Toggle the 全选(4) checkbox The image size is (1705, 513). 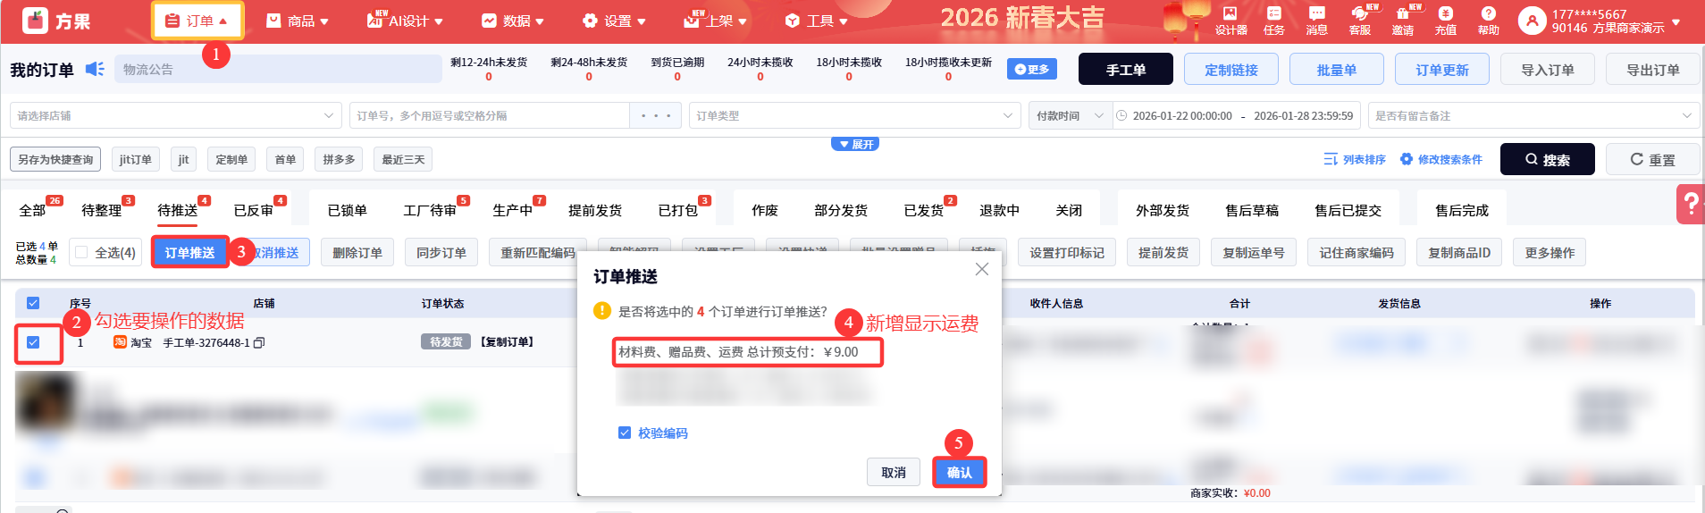point(81,253)
